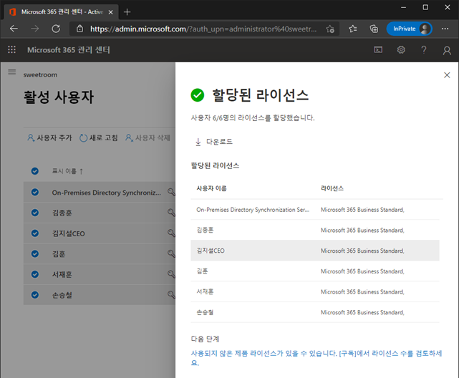The image size is (459, 378).
Task: Click 사용자 이름 column header in panel
Action: 211,188
